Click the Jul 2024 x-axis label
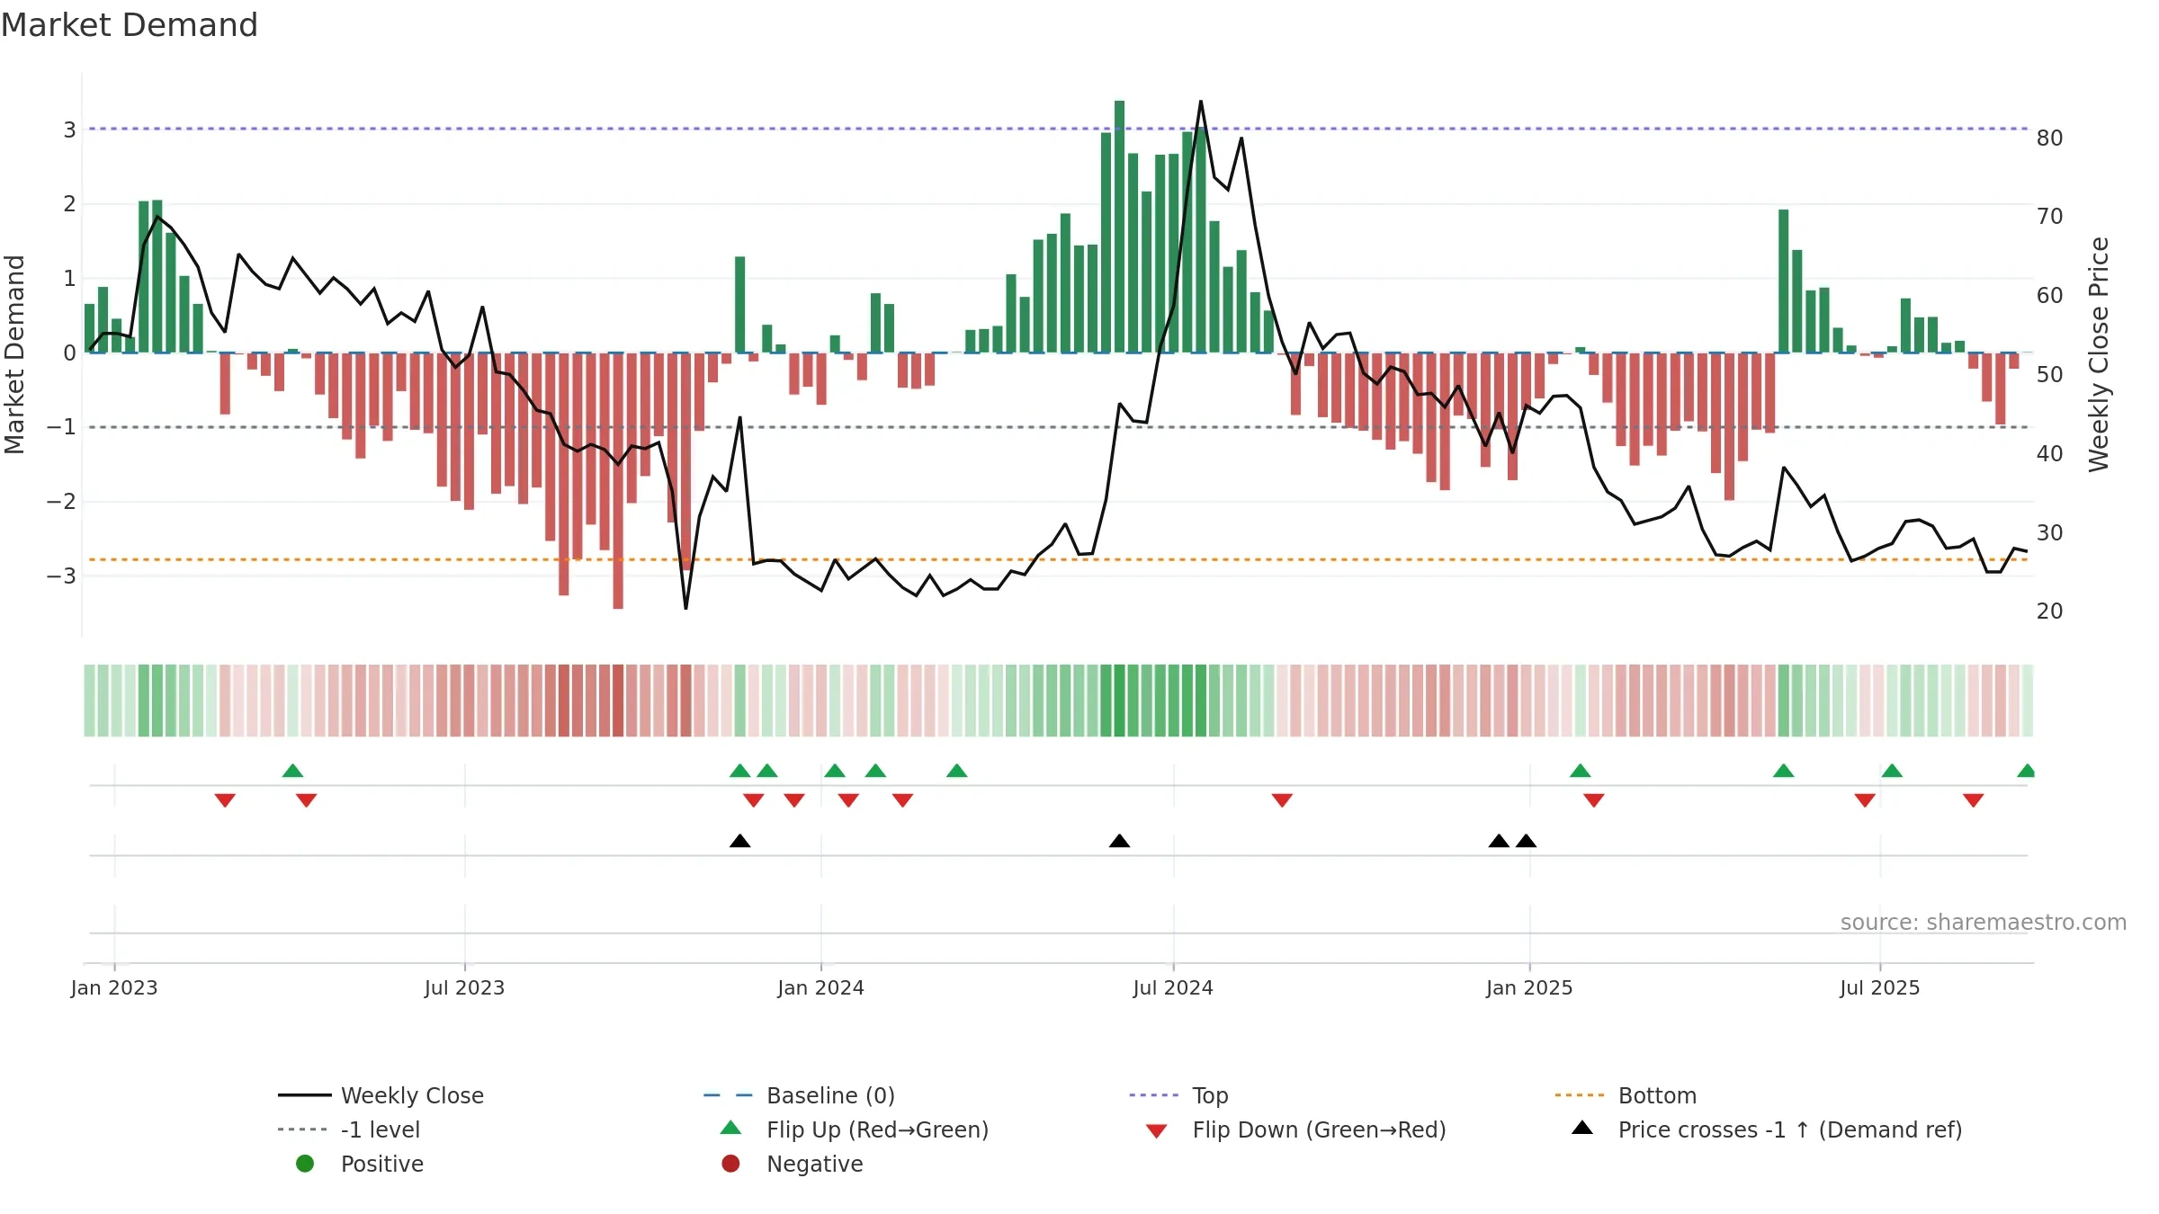Image resolution: width=2159 pixels, height=1214 pixels. (x=1173, y=987)
